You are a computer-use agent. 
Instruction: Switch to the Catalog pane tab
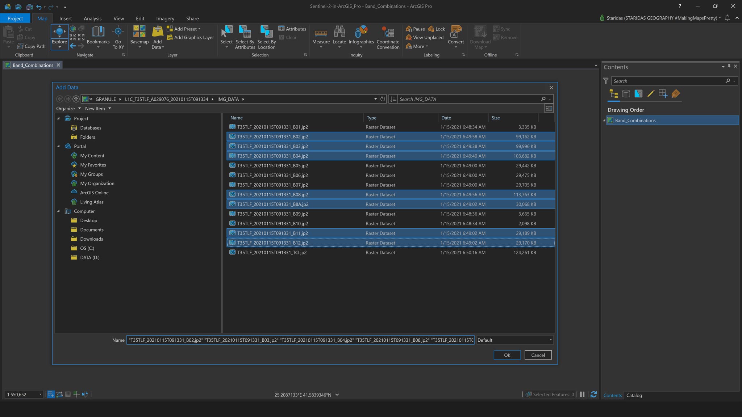pyautogui.click(x=634, y=395)
